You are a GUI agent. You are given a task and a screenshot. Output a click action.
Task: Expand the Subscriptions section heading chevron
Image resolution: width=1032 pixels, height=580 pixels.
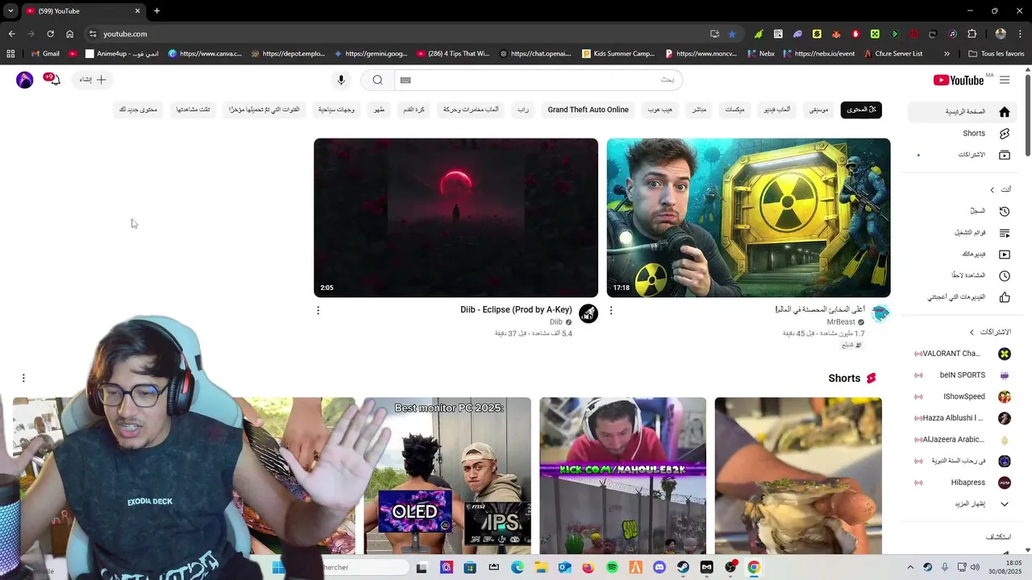(x=972, y=332)
